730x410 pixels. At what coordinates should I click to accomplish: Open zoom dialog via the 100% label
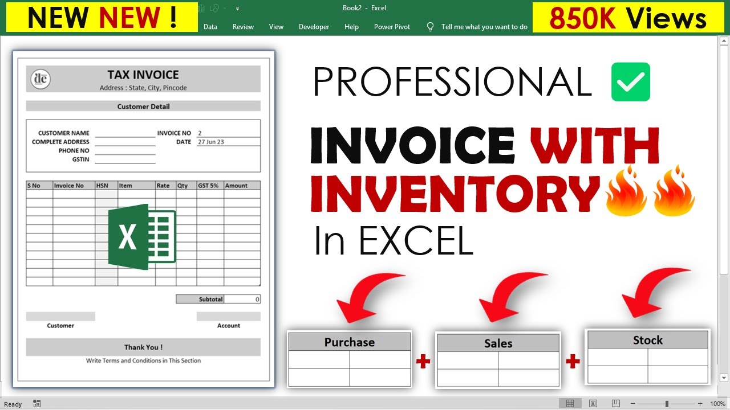[x=717, y=404]
